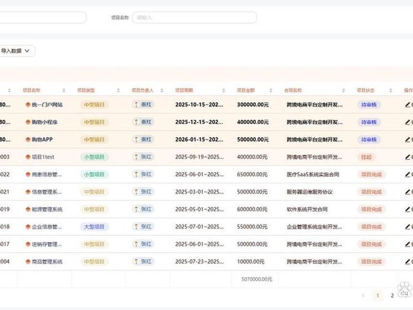This screenshot has height=310, width=413.
Task: Click the project icon beside 商品管理系统
Action: [28, 261]
